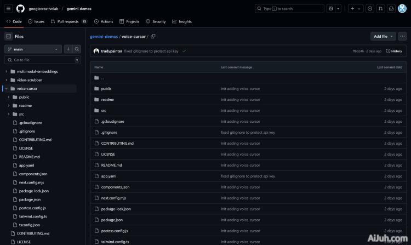
Task: Switch to the Security tab
Action: pyautogui.click(x=156, y=21)
